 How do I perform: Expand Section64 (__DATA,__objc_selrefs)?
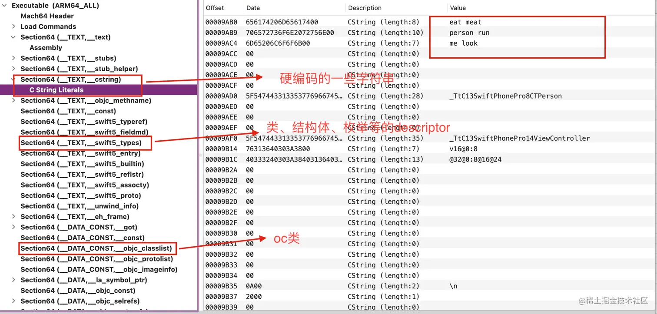tap(13, 301)
